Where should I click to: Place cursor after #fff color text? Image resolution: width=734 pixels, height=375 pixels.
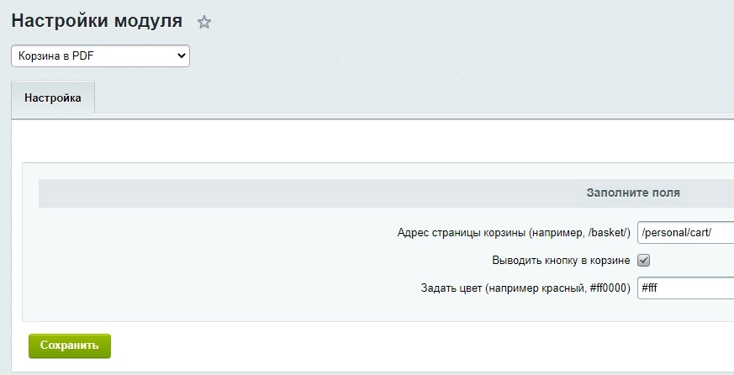(x=658, y=288)
